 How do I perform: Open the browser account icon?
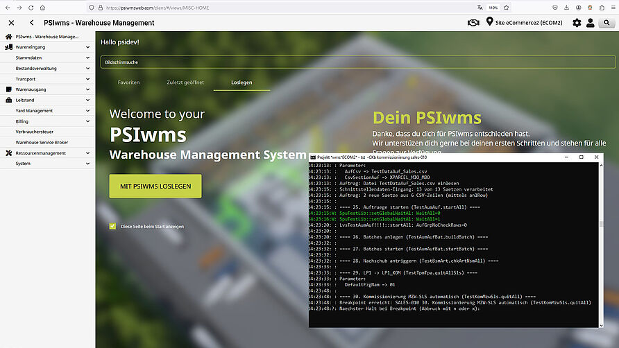coord(578,8)
